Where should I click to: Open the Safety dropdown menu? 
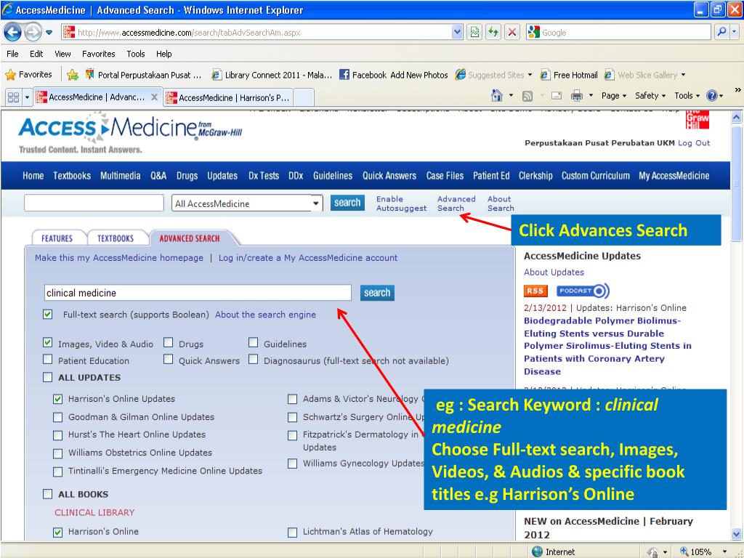click(x=650, y=95)
